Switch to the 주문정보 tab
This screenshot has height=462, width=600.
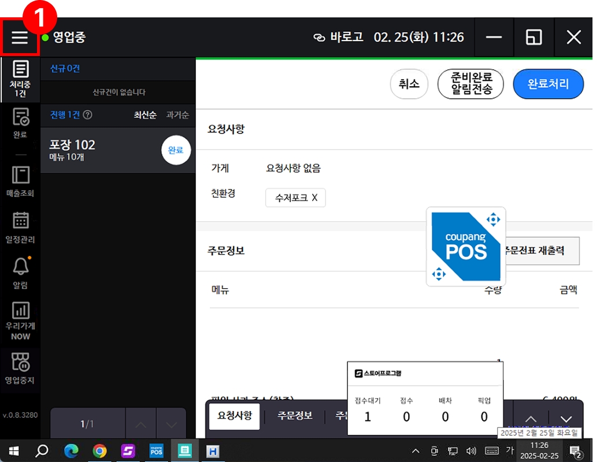pos(295,416)
